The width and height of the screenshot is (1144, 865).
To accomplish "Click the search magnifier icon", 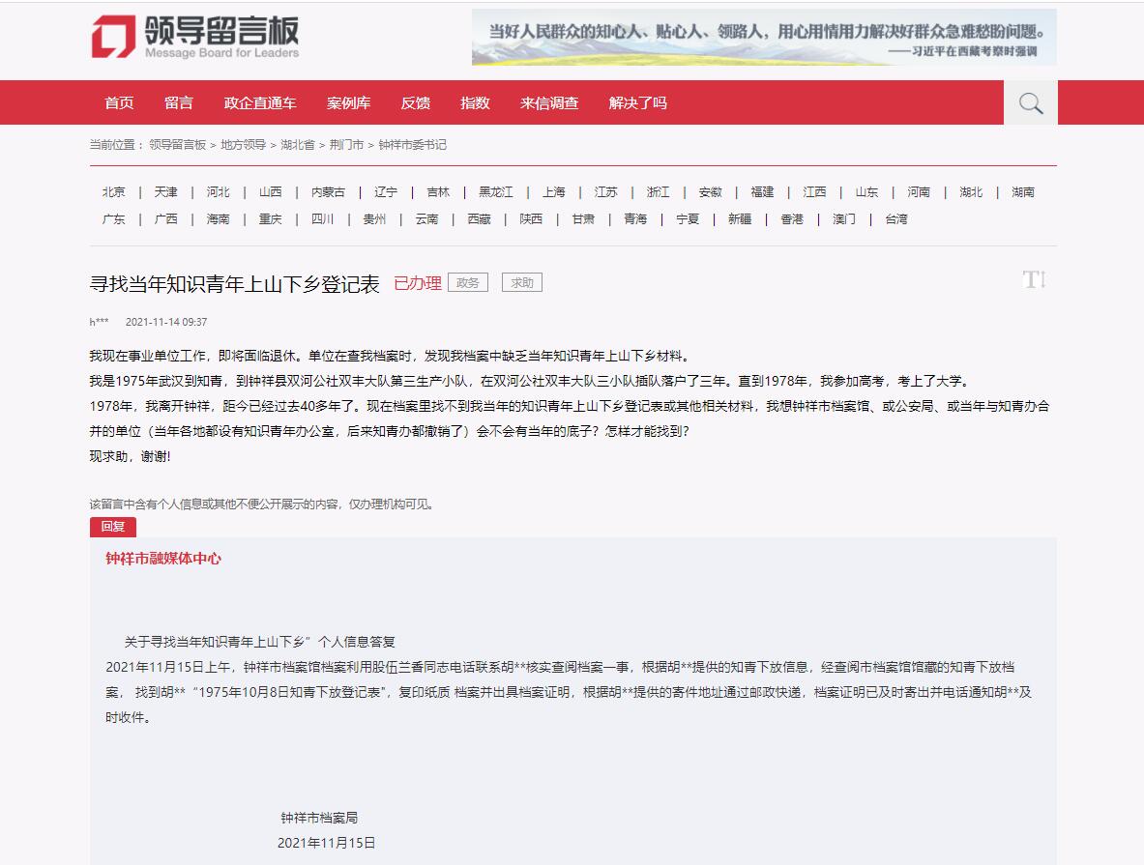I will tap(1030, 103).
